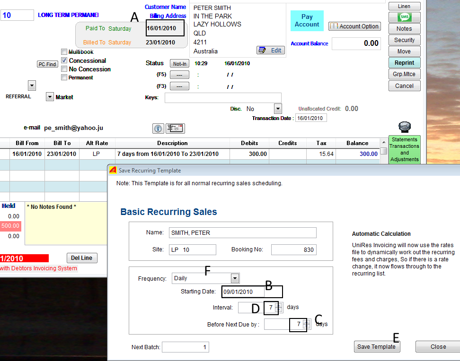Screen dimensions: 460x361
Task: Click the Held amount 500.00
Action: 10,226
